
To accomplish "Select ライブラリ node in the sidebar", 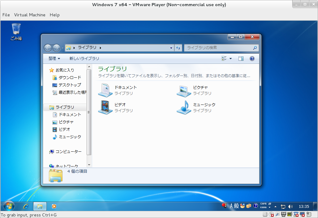I will [65, 107].
